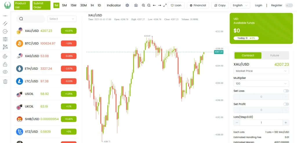The height and width of the screenshot is (143, 297).
Task: Zoom out of the chart
Action: [149, 5]
